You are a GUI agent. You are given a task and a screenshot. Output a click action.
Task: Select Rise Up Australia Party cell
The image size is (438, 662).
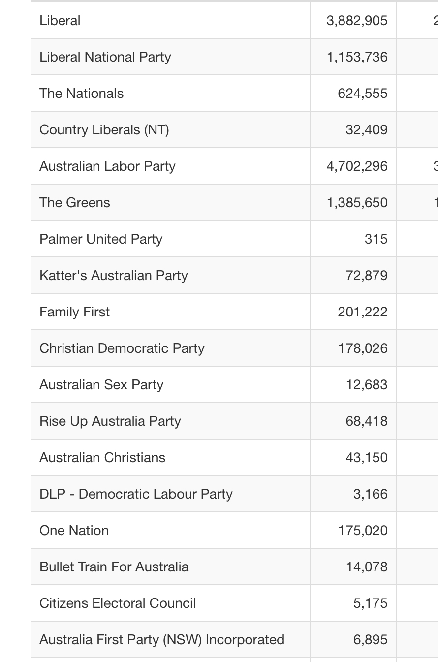click(170, 421)
